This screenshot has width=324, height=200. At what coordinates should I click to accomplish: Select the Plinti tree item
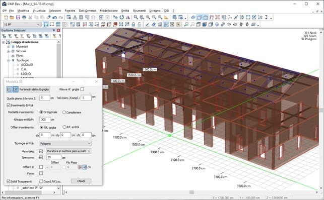[x=20, y=56]
